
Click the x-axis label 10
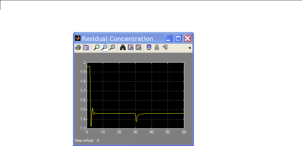point(103,132)
